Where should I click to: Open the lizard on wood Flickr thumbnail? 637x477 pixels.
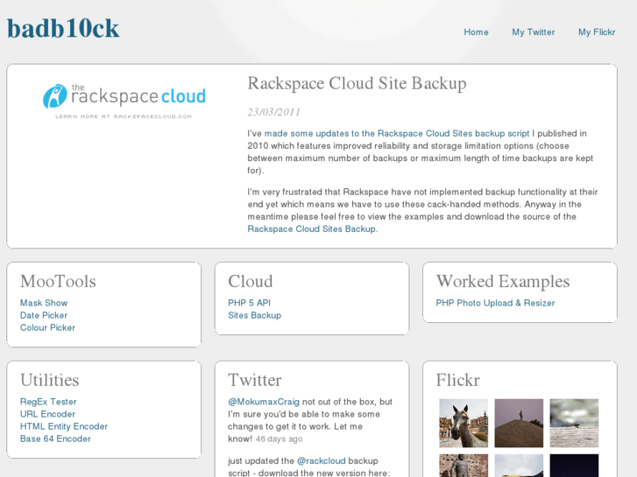(574, 423)
